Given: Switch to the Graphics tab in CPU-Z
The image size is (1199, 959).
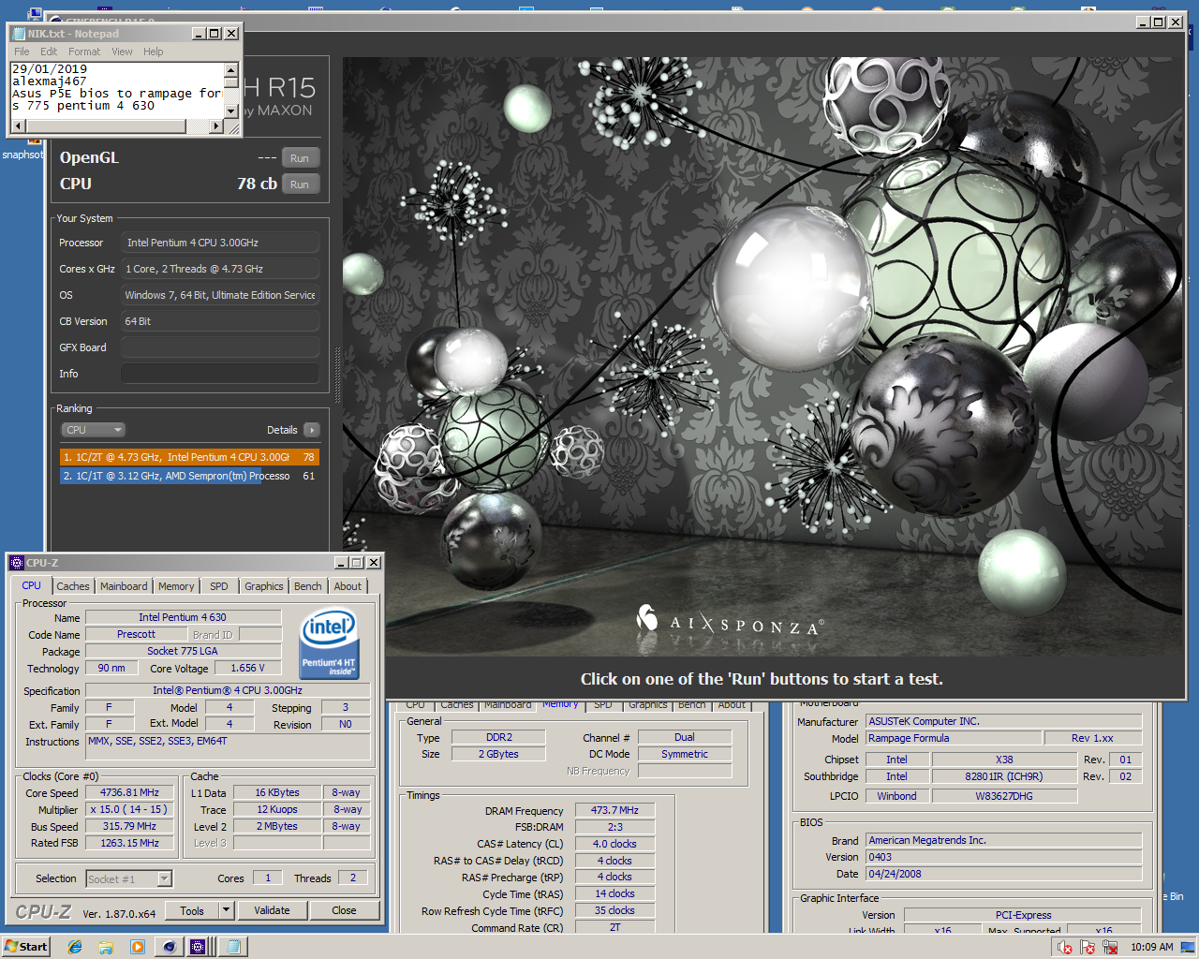Looking at the screenshot, I should click(264, 586).
